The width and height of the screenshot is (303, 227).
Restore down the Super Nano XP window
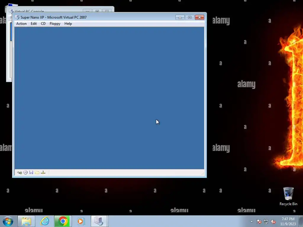point(190,17)
